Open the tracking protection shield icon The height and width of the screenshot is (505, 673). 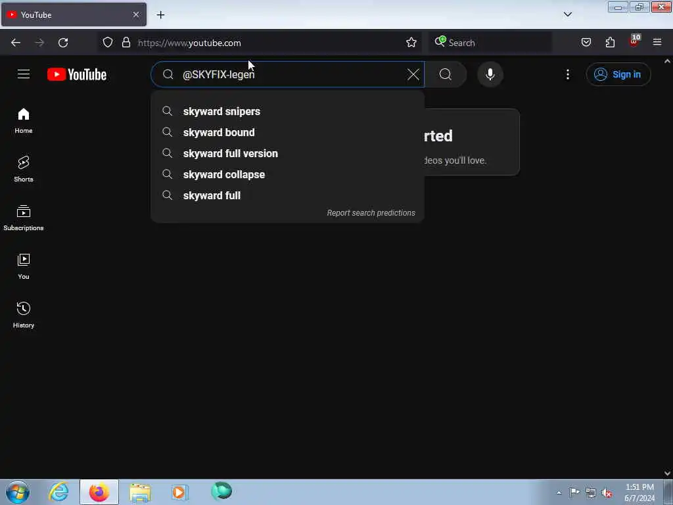[108, 43]
